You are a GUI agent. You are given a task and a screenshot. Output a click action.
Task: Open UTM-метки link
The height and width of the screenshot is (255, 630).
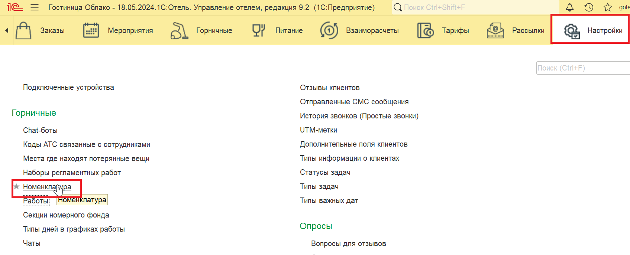(x=319, y=130)
